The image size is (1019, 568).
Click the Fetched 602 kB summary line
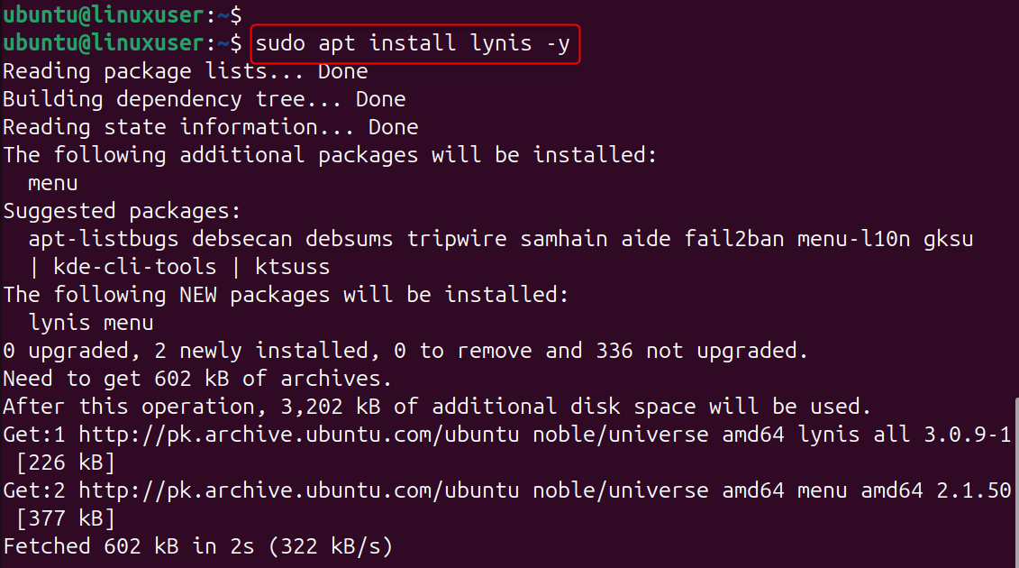pos(197,546)
